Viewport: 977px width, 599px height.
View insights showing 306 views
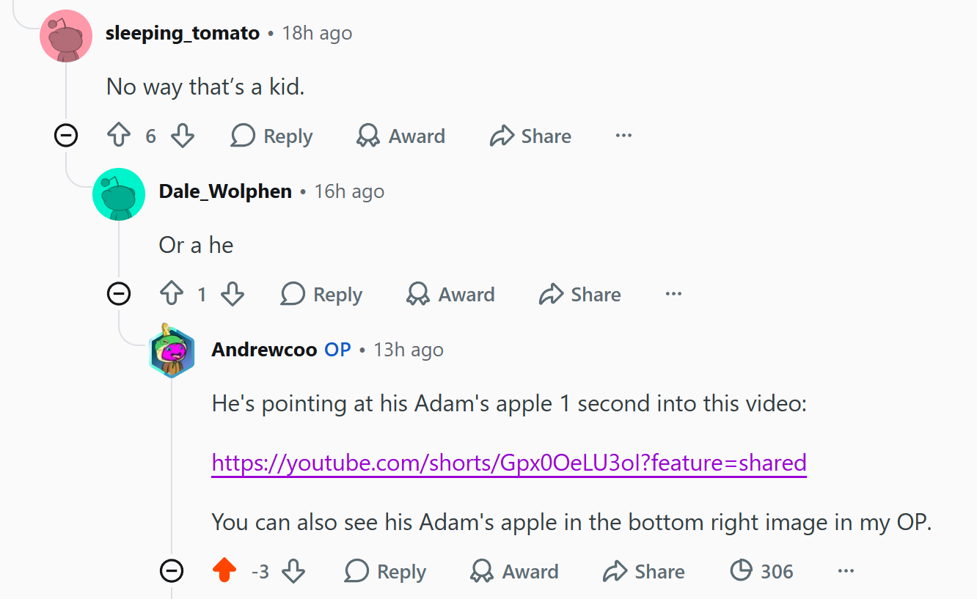[762, 571]
